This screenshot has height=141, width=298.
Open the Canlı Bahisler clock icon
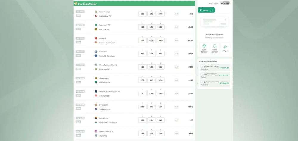click(215, 46)
